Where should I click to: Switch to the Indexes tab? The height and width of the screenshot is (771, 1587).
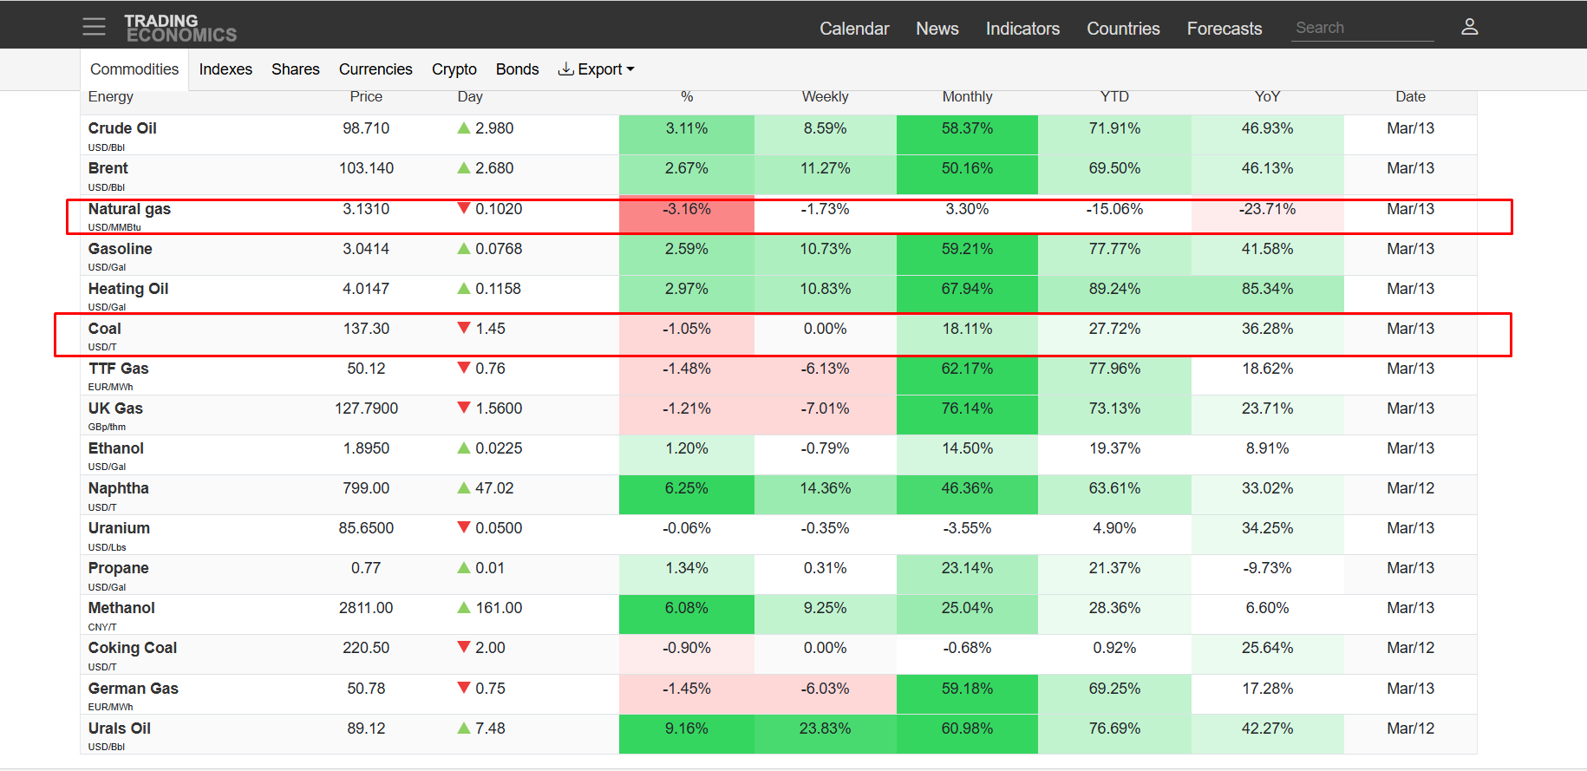point(225,69)
